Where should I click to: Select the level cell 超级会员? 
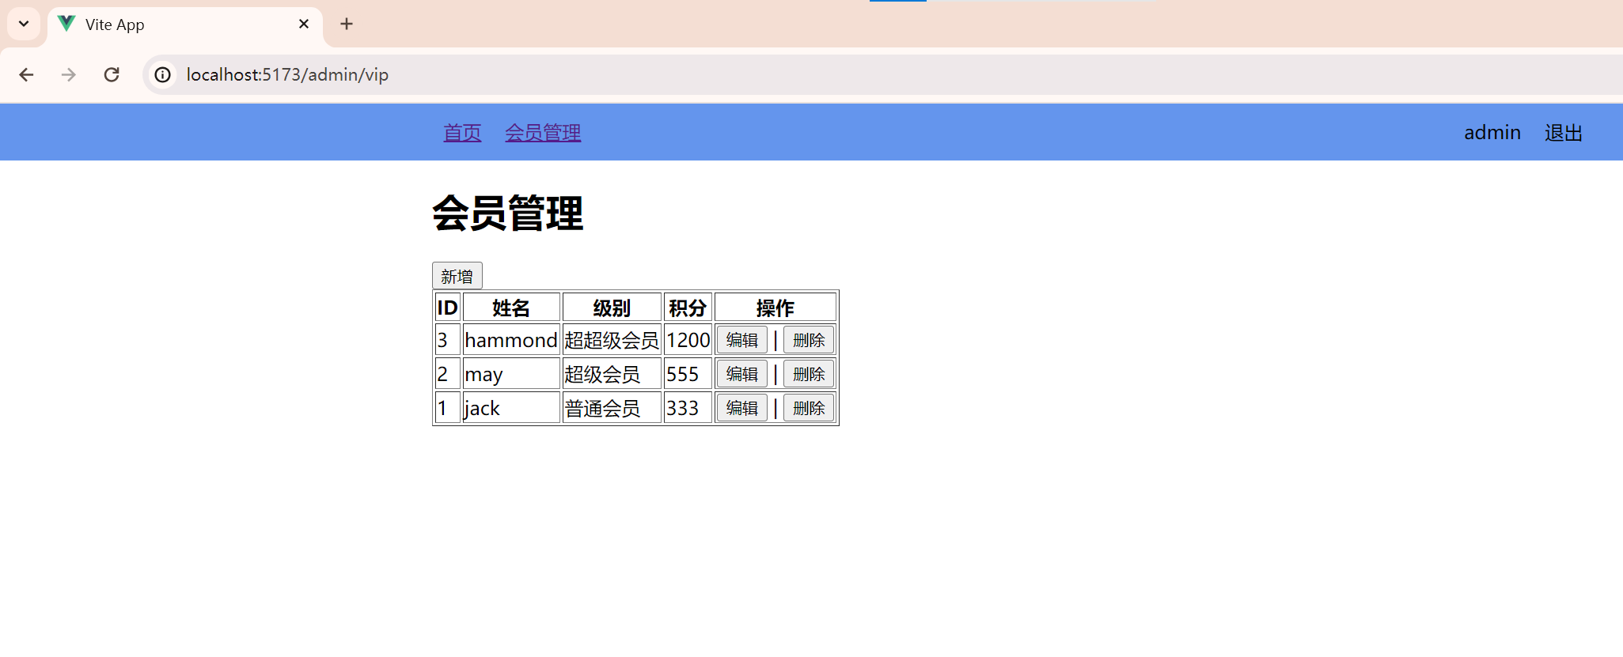coord(612,374)
